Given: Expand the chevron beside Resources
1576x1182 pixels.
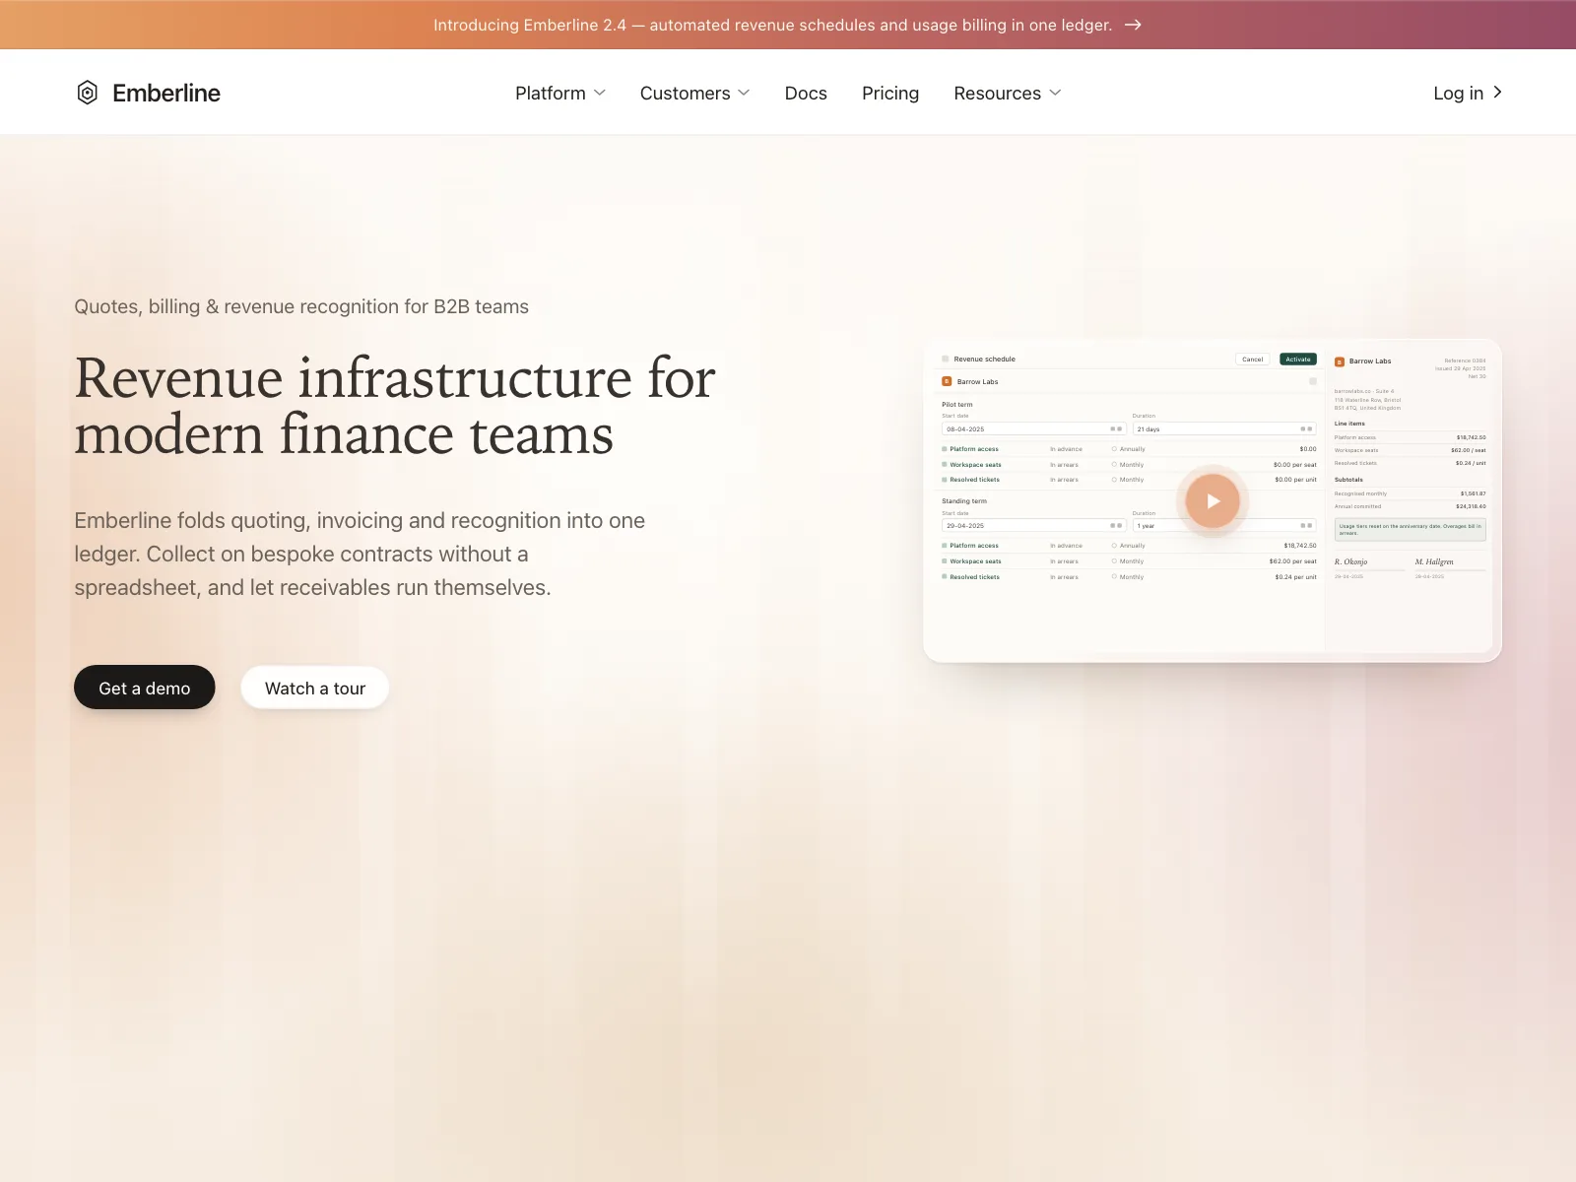Looking at the screenshot, I should click(1055, 93).
